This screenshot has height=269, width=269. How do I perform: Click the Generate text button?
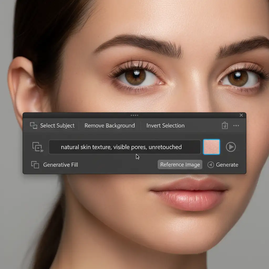tap(227, 165)
